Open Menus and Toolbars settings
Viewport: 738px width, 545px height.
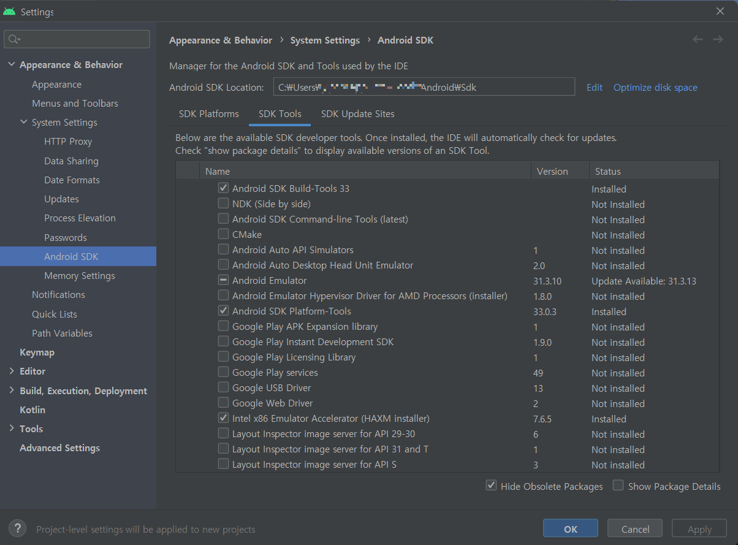(x=75, y=103)
